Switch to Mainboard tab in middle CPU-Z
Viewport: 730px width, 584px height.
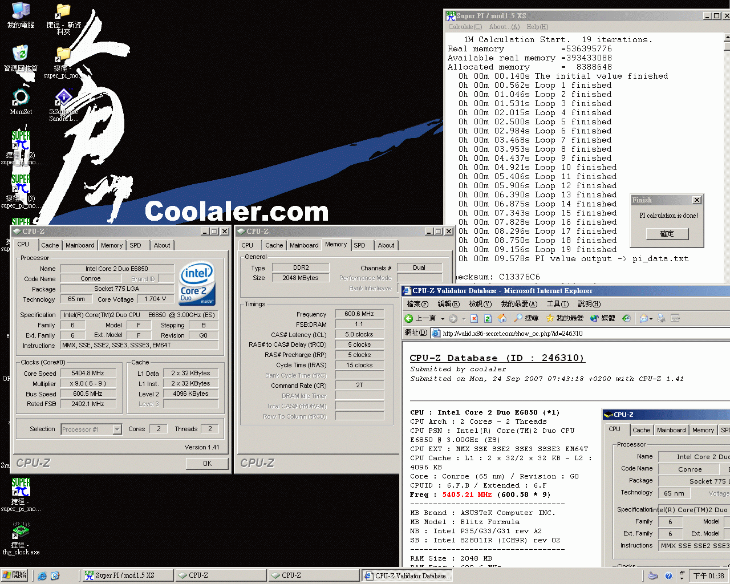(304, 245)
